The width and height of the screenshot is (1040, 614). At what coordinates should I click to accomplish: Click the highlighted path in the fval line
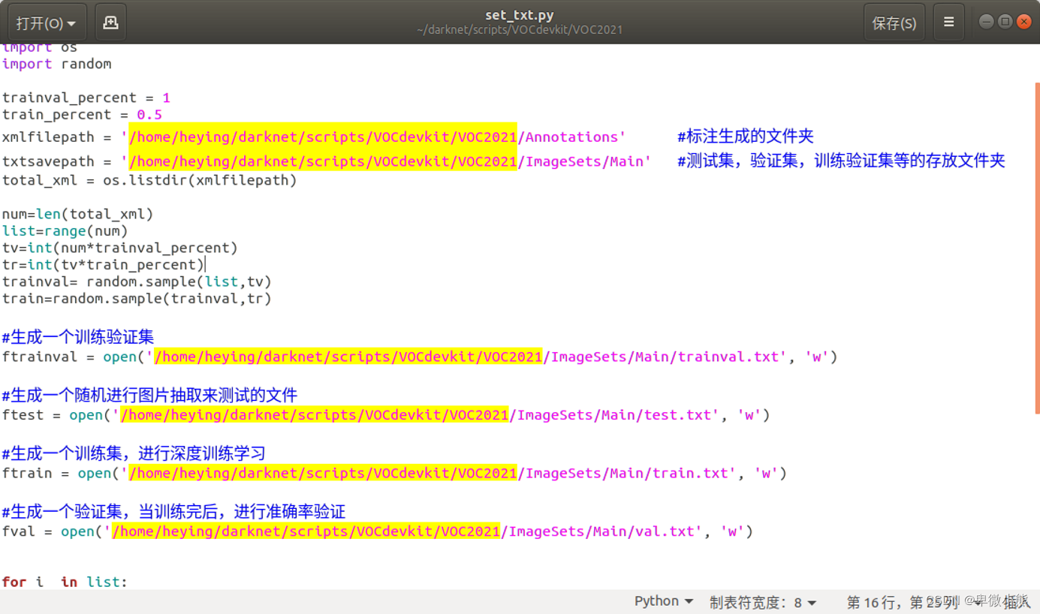click(x=306, y=531)
